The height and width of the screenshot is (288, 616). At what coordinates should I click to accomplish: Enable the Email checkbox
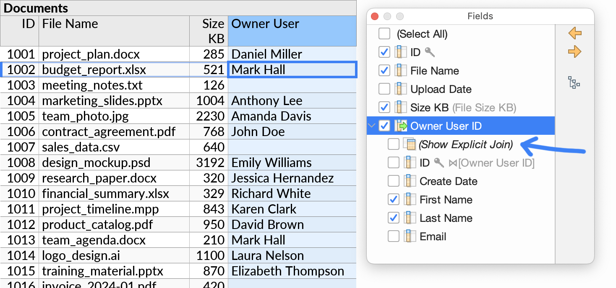[x=393, y=236]
